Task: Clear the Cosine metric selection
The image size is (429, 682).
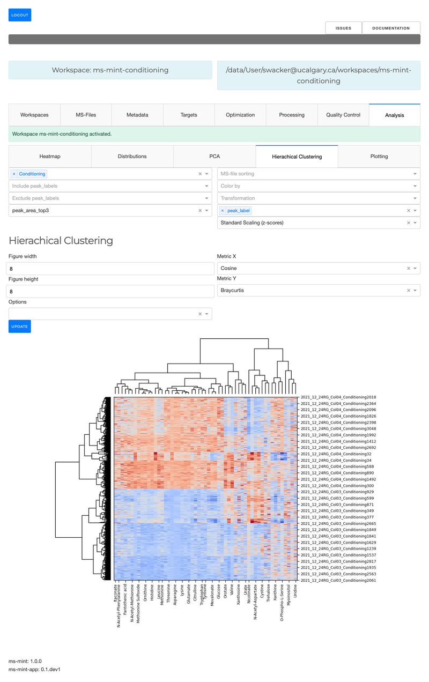Action: 408,268
